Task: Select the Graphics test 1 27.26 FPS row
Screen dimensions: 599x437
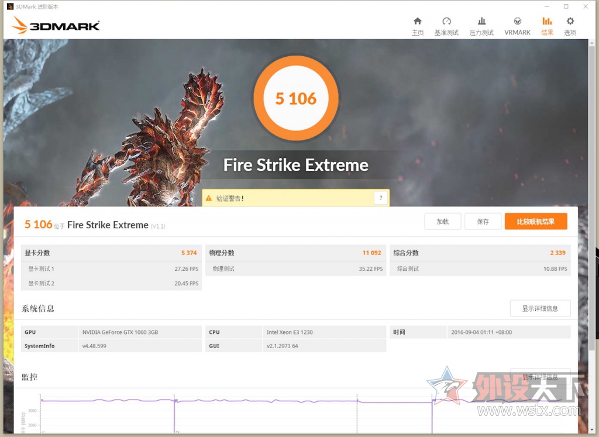Action: pyautogui.click(x=111, y=269)
